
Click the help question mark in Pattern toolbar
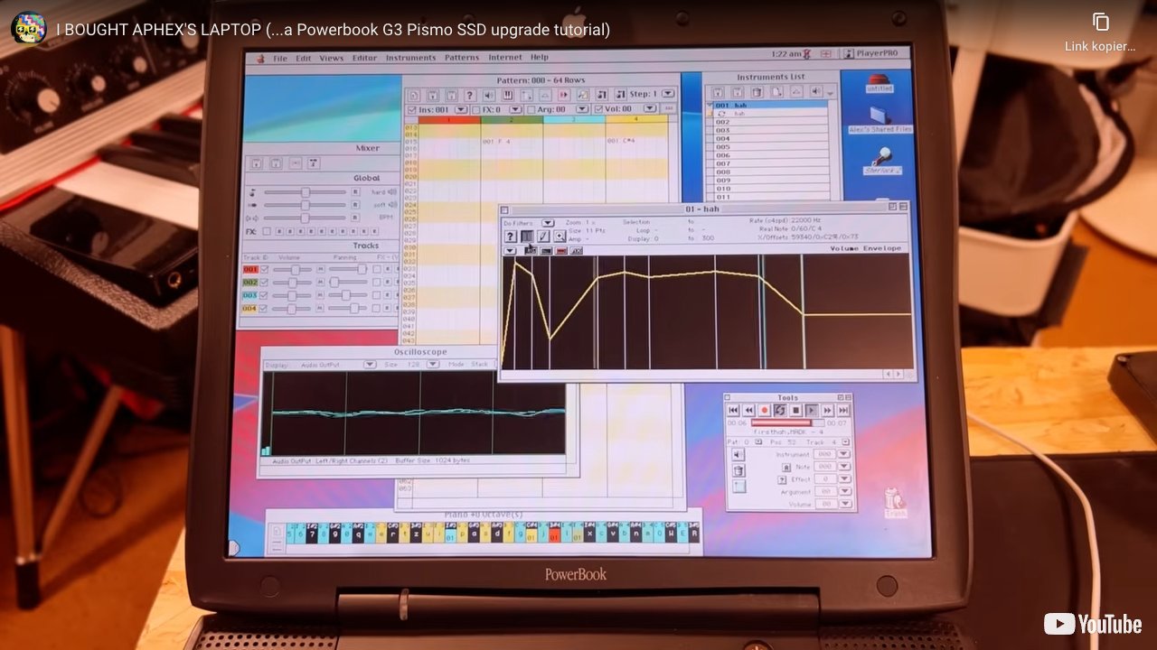click(470, 95)
